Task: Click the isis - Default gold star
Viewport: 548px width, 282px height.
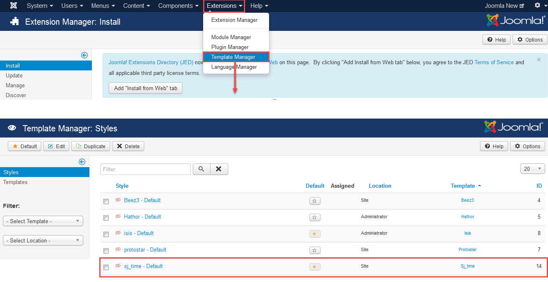Action: 315,234
